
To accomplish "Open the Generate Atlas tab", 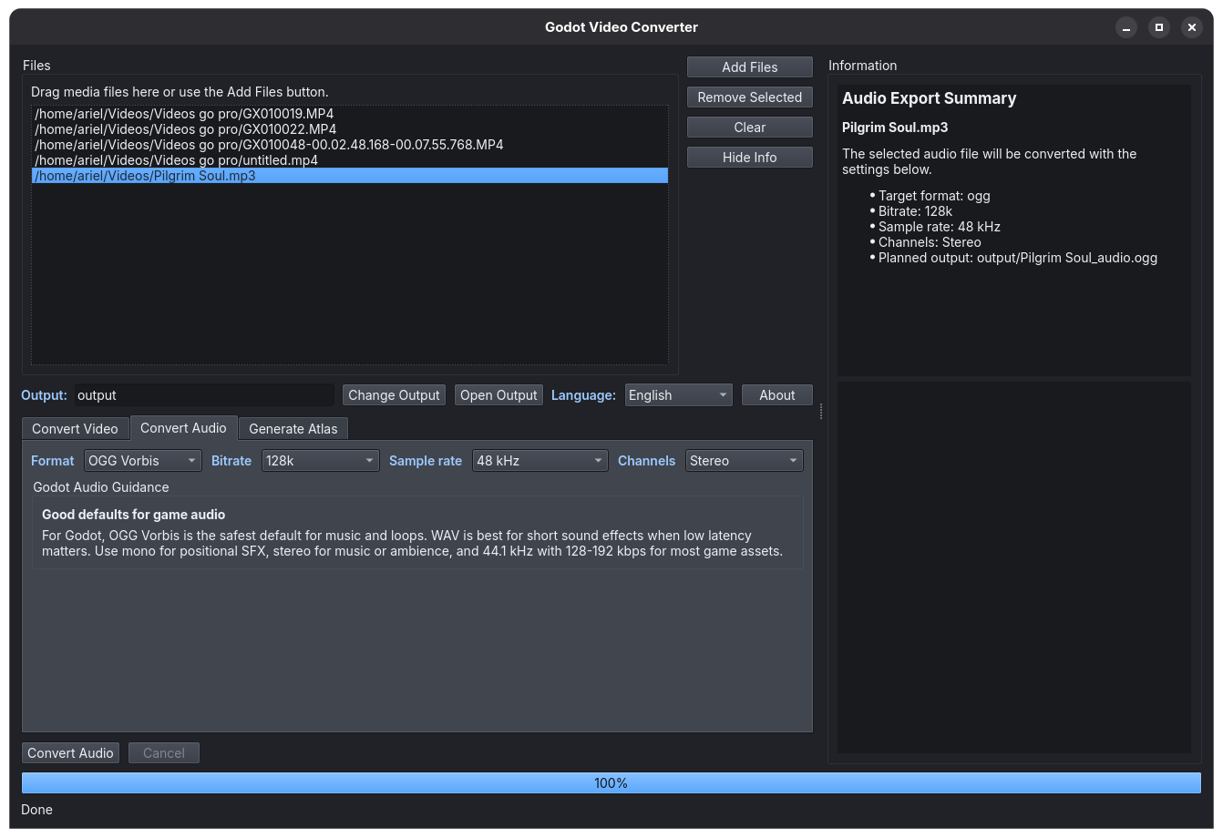I will click(293, 429).
